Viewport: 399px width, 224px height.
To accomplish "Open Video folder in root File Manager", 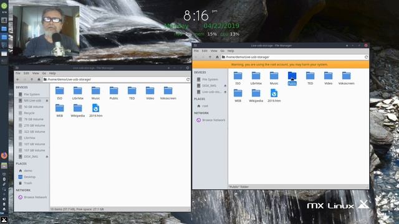I will 329,78.
